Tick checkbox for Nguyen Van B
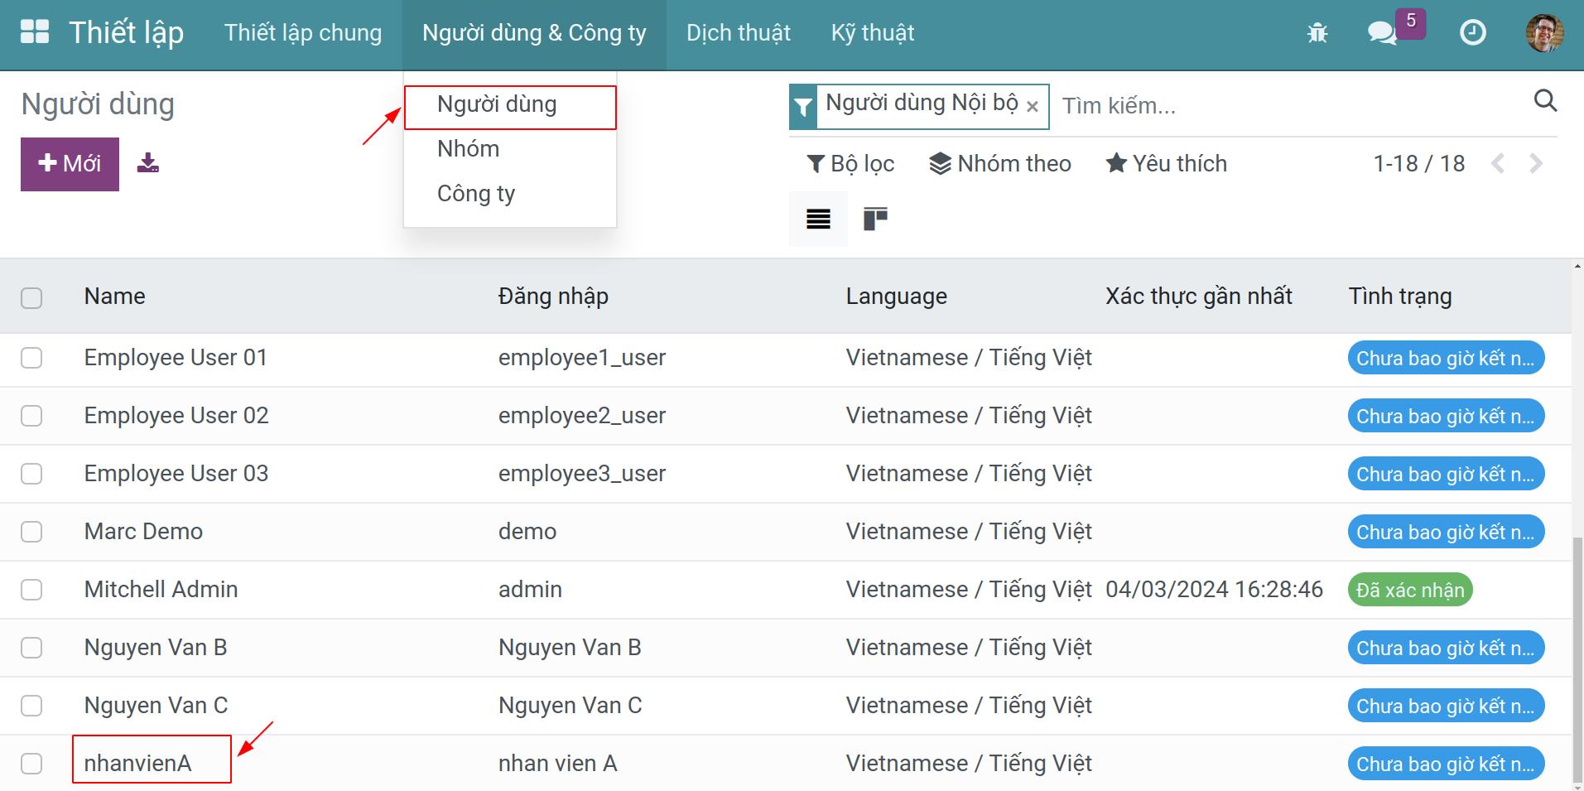The height and width of the screenshot is (791, 1584). click(31, 648)
